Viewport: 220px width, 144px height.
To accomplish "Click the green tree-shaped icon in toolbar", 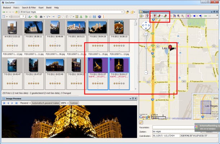I will (x=81, y=16).
